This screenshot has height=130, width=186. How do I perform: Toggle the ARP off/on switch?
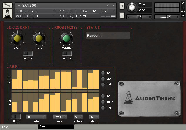pyautogui.click(x=16, y=117)
